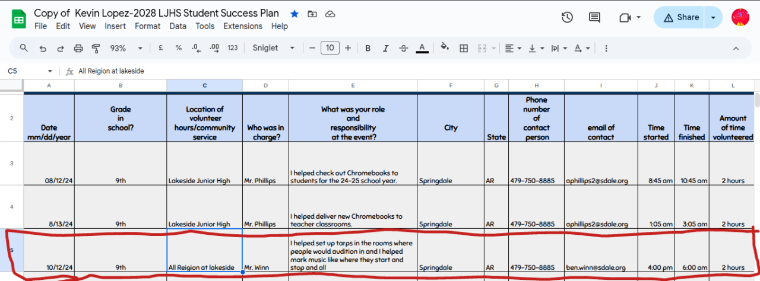
Task: Click the Print icon
Action: click(x=78, y=48)
